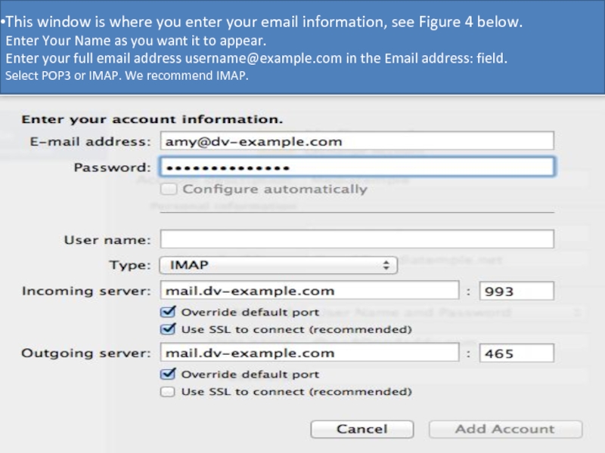Uncheck Override default port under Outgoing server
The image size is (605, 453).
pos(168,374)
